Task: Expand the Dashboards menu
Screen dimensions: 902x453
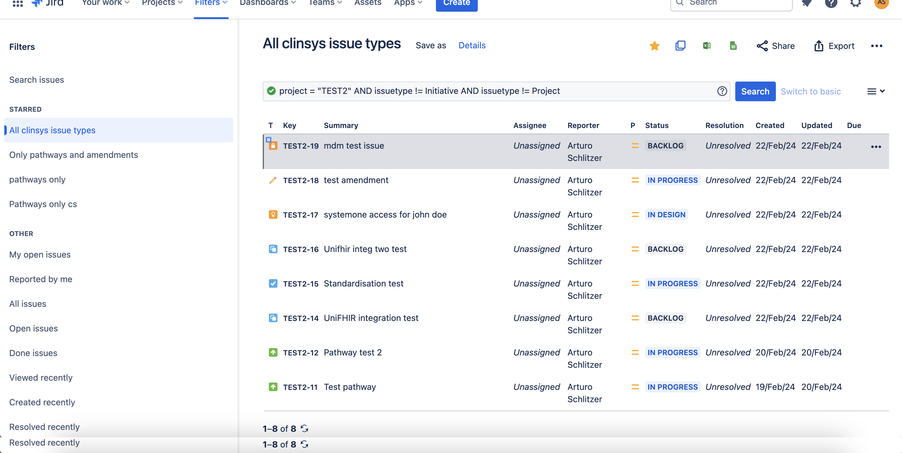Action: point(268,3)
